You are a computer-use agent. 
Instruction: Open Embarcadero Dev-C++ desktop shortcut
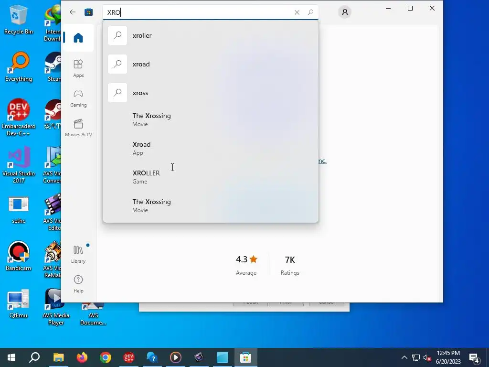coord(19,117)
